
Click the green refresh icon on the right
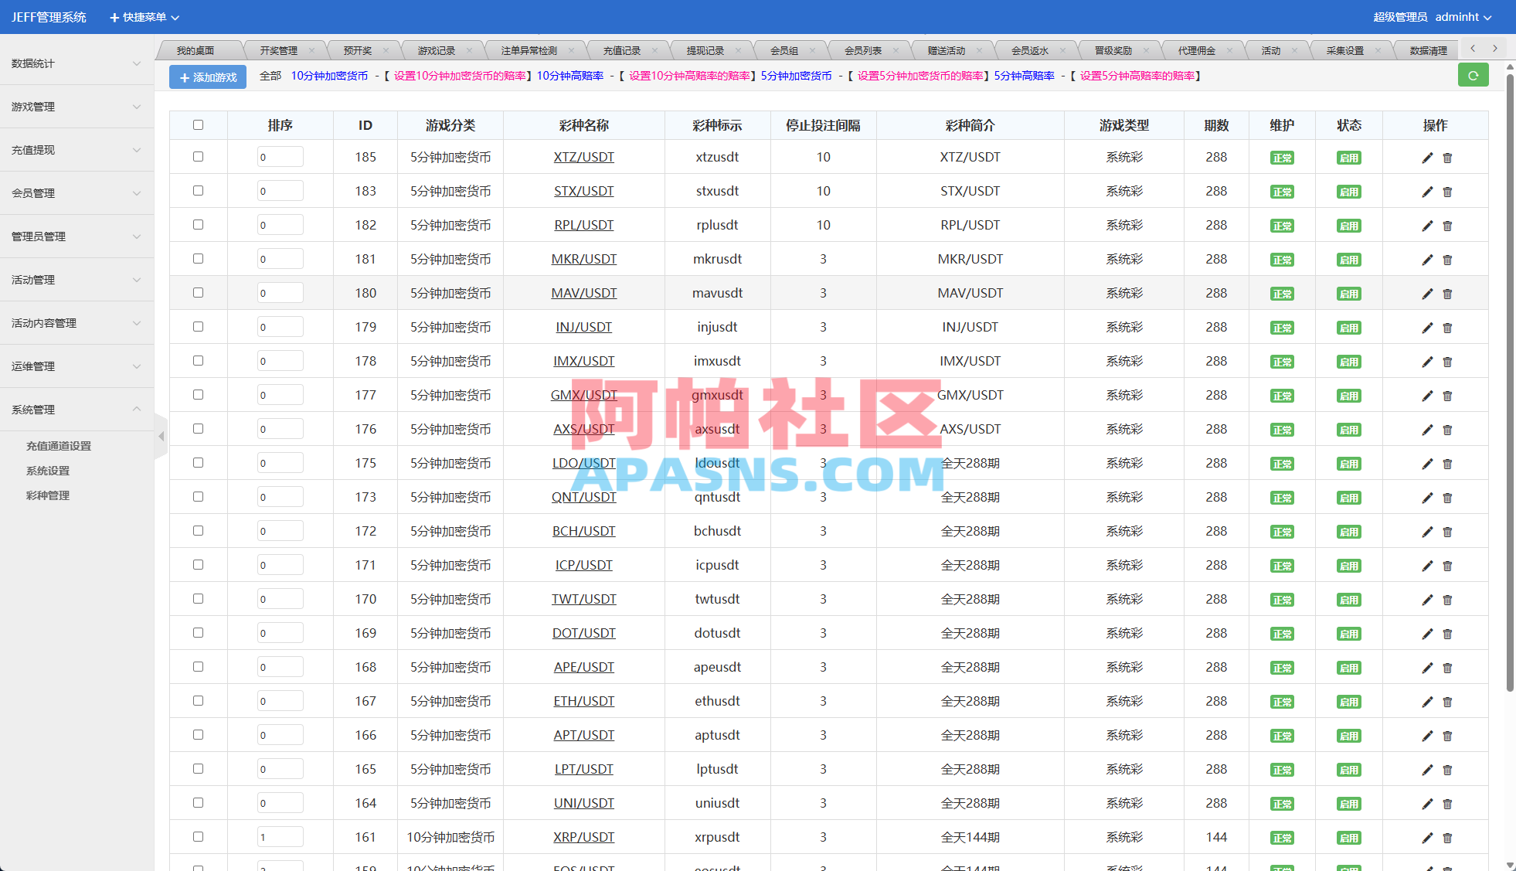[x=1474, y=75]
